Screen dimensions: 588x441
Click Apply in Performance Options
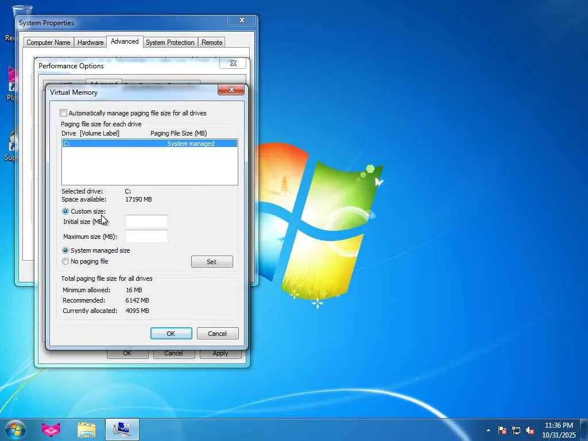tap(220, 354)
